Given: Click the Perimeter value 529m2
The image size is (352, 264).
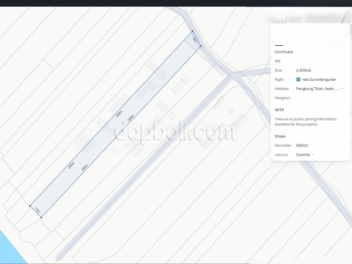Looking at the screenshot, I should pos(302,145).
